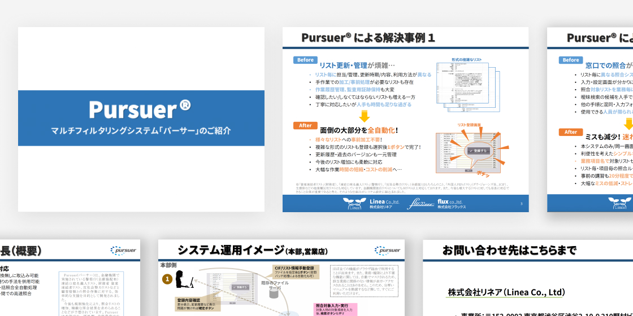This screenshot has height=316, width=633.
Task: Click page number 3 in slide footer
Action: click(521, 204)
